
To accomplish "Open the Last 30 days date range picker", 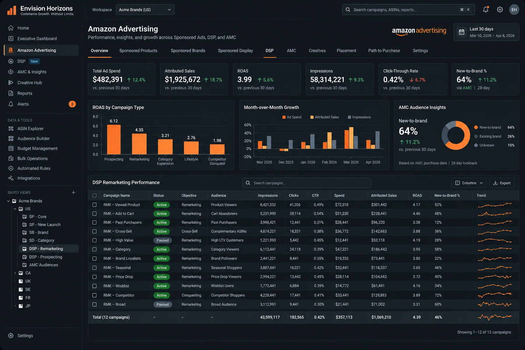I will pos(486,32).
